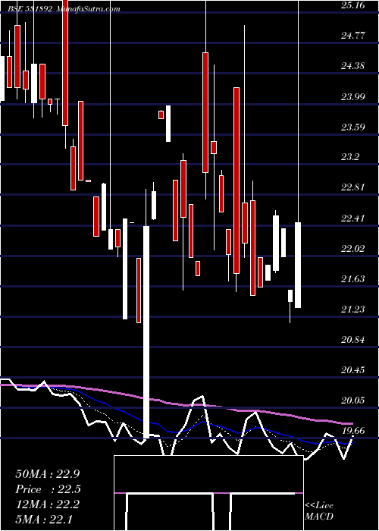Click the 20.45 price label
Screen dimensions: 379x531
353,370
